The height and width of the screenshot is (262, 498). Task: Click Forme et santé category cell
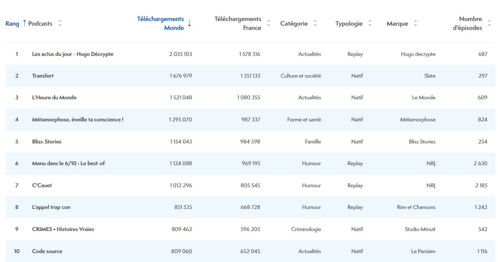point(304,120)
